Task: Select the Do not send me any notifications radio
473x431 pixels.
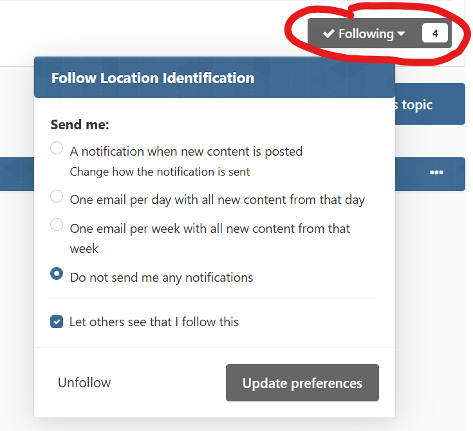Action: (x=57, y=273)
